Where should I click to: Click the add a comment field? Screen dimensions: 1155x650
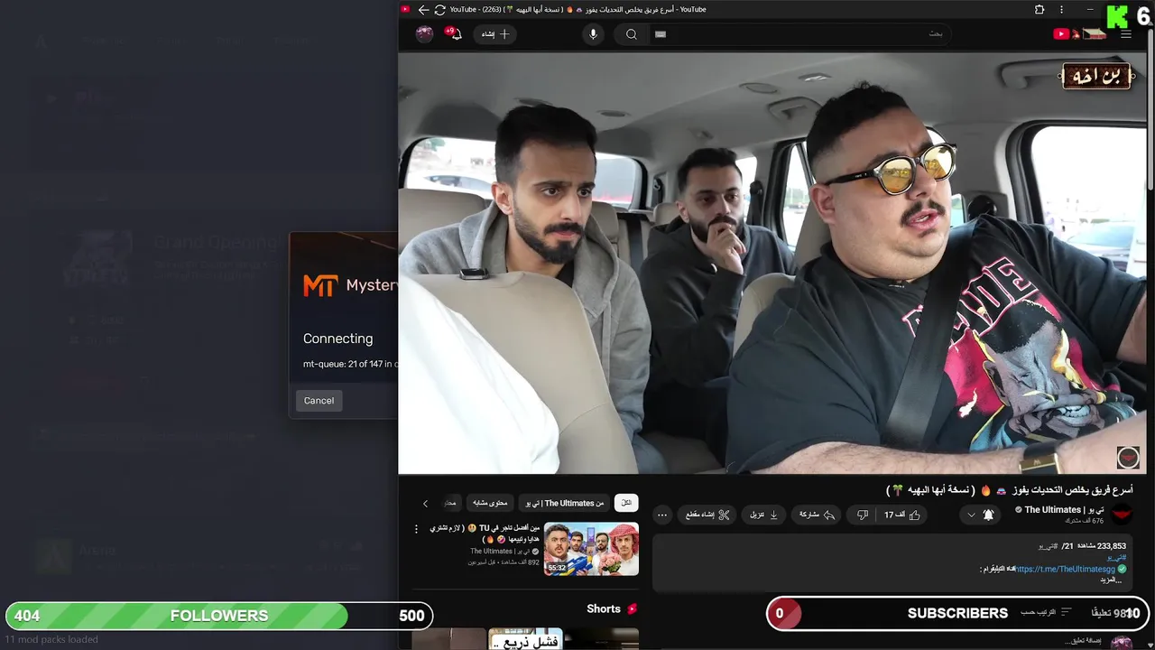pyautogui.click(x=1083, y=640)
